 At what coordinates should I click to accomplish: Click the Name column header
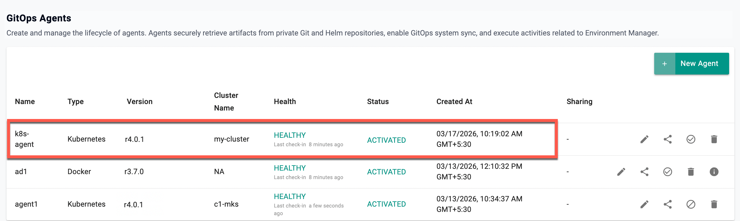[x=25, y=102]
